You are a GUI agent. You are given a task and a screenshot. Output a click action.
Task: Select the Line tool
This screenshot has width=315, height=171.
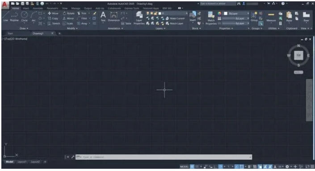[x=5, y=17]
